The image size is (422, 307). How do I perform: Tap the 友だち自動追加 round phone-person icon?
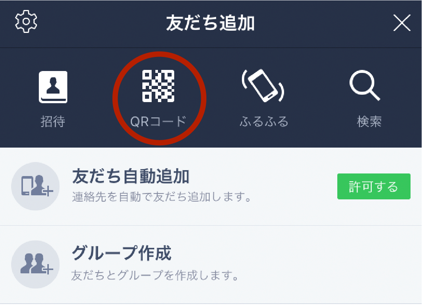pyautogui.click(x=35, y=186)
